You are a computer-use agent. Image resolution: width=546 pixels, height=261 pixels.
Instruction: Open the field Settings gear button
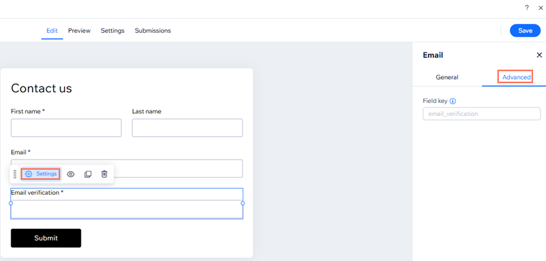[41, 174]
